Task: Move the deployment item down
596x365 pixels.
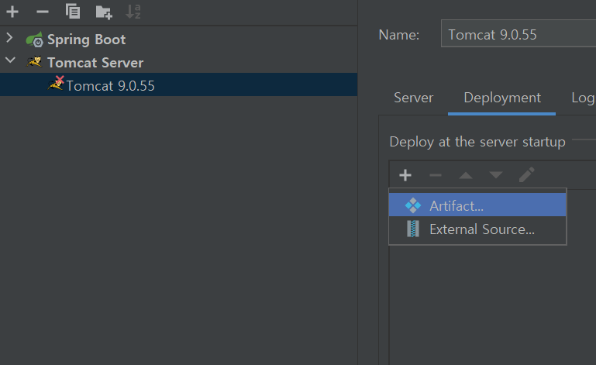Action: coord(496,175)
